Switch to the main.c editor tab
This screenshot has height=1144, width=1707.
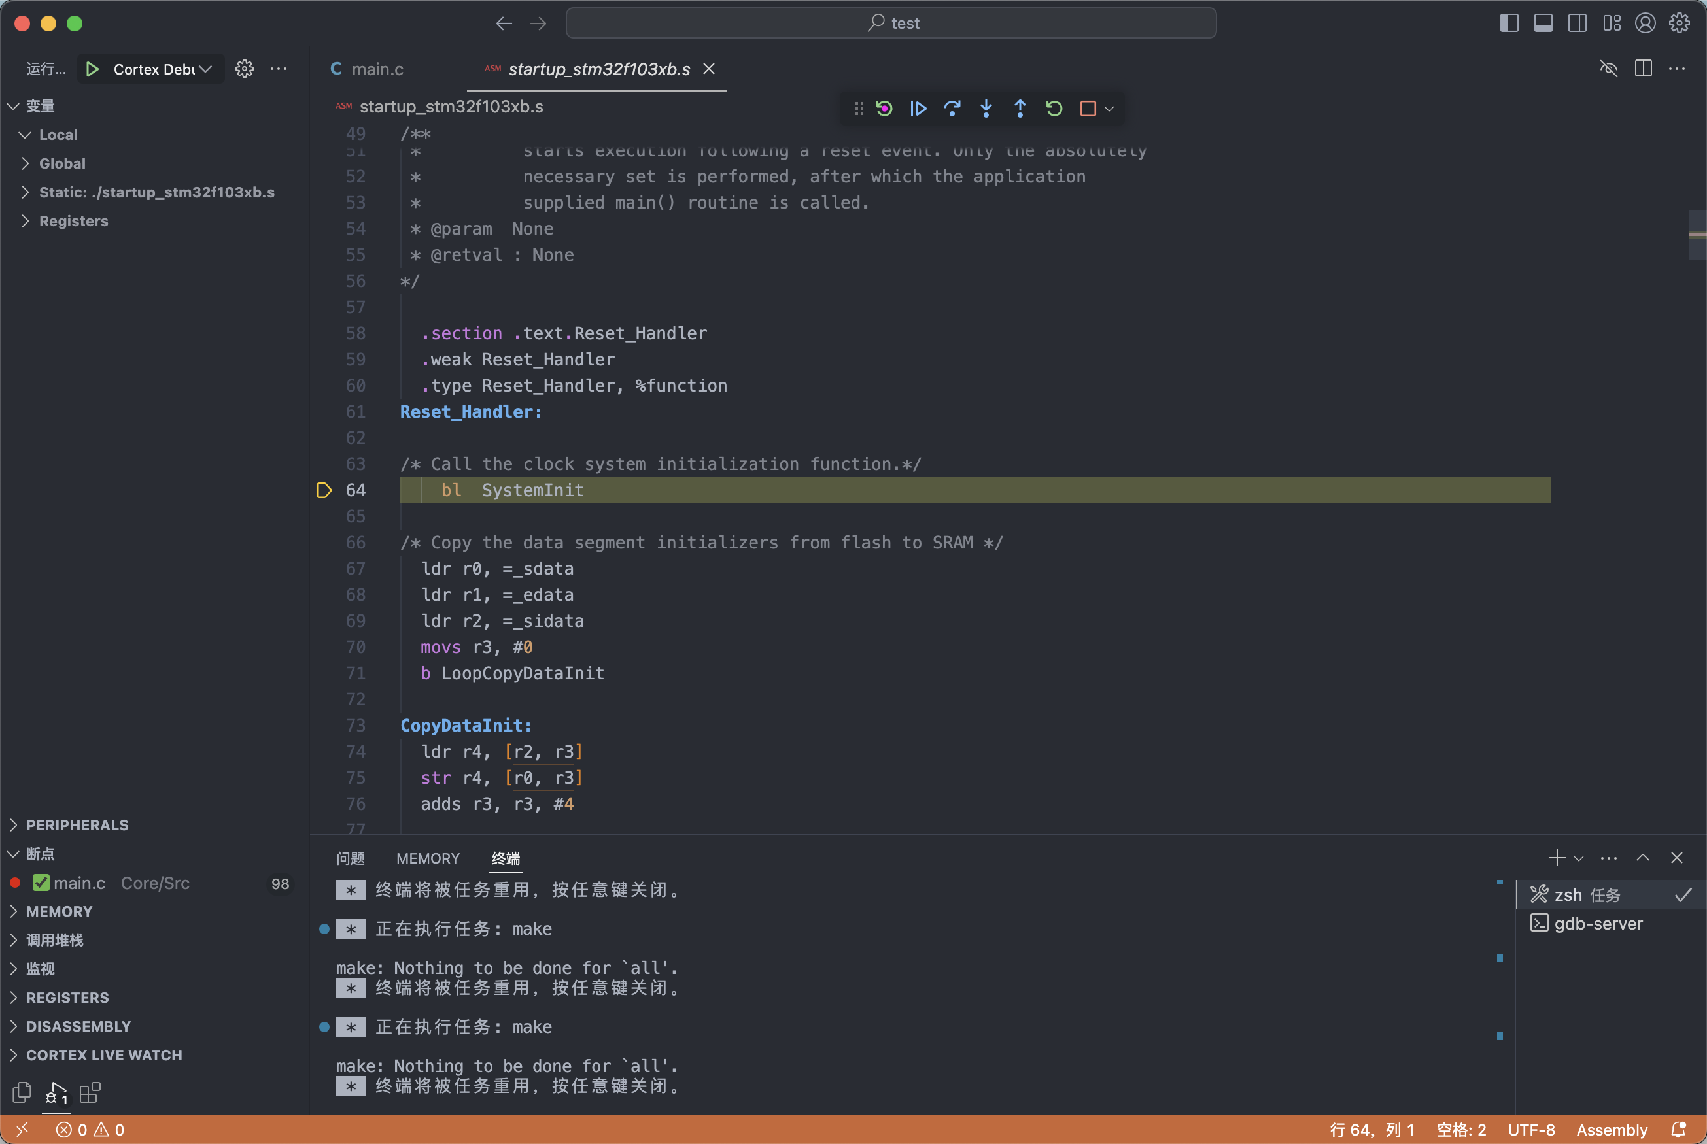tap(377, 69)
